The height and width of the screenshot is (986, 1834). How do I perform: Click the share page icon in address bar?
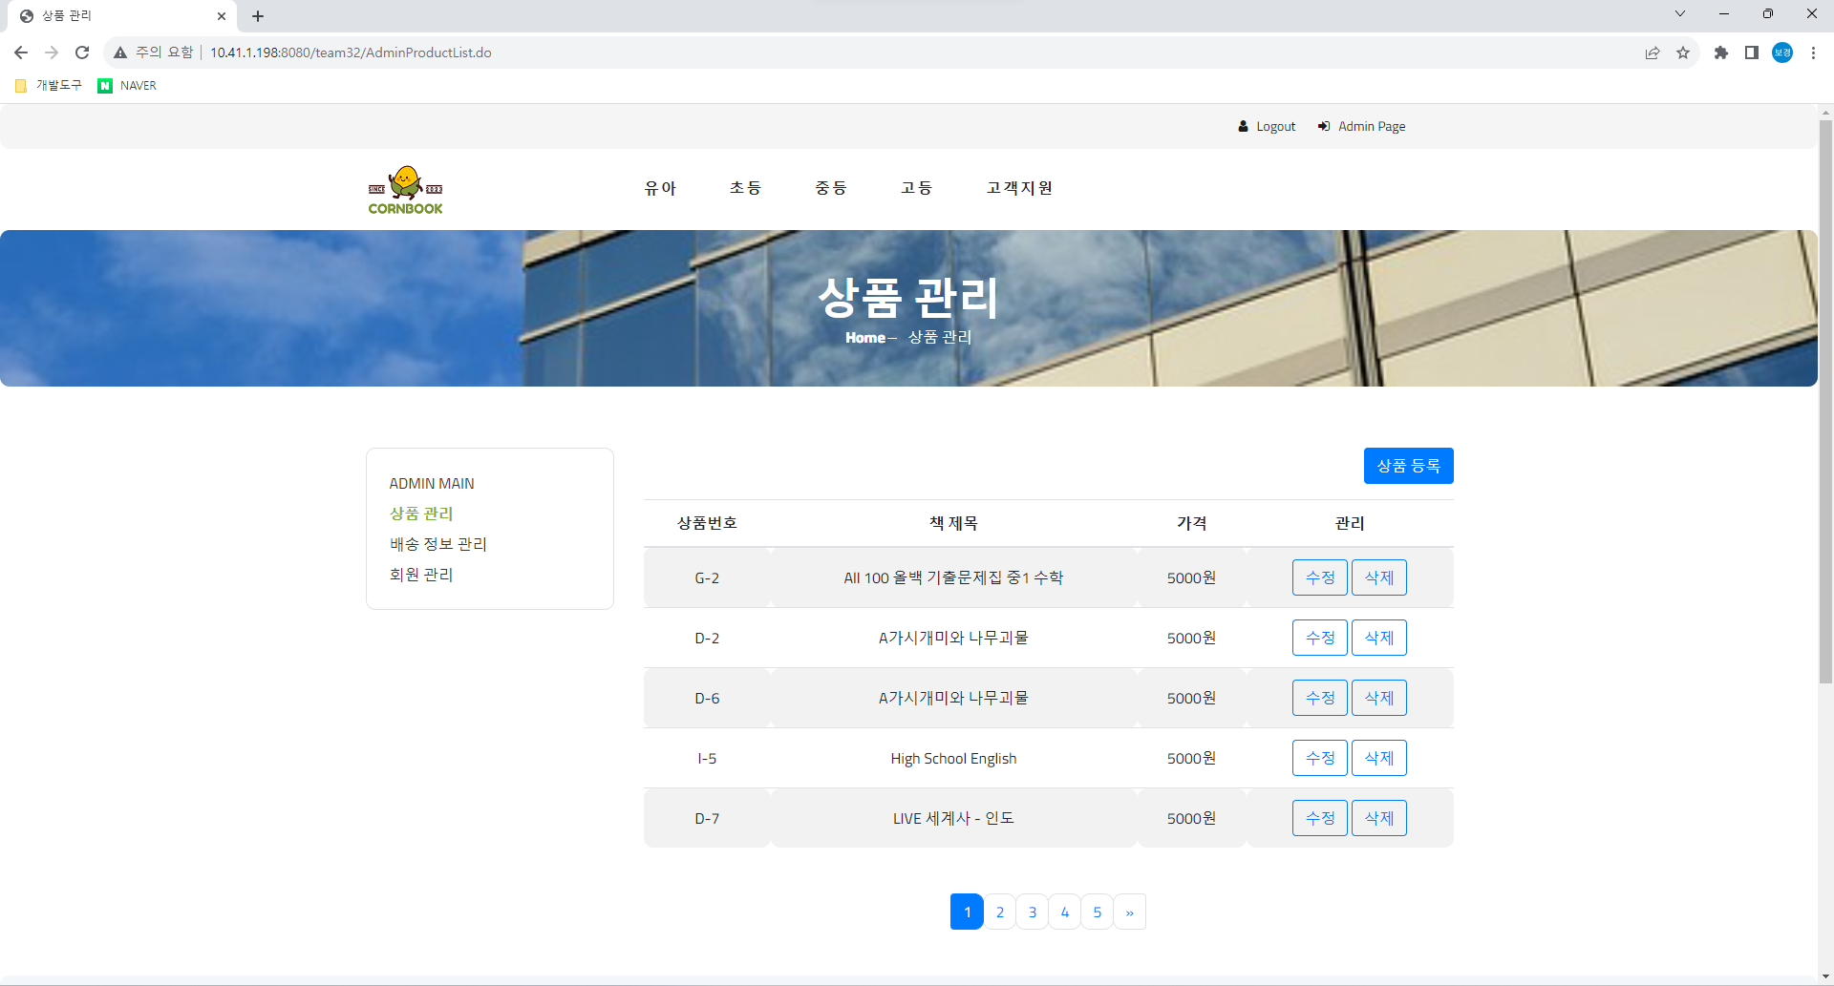pos(1653,52)
